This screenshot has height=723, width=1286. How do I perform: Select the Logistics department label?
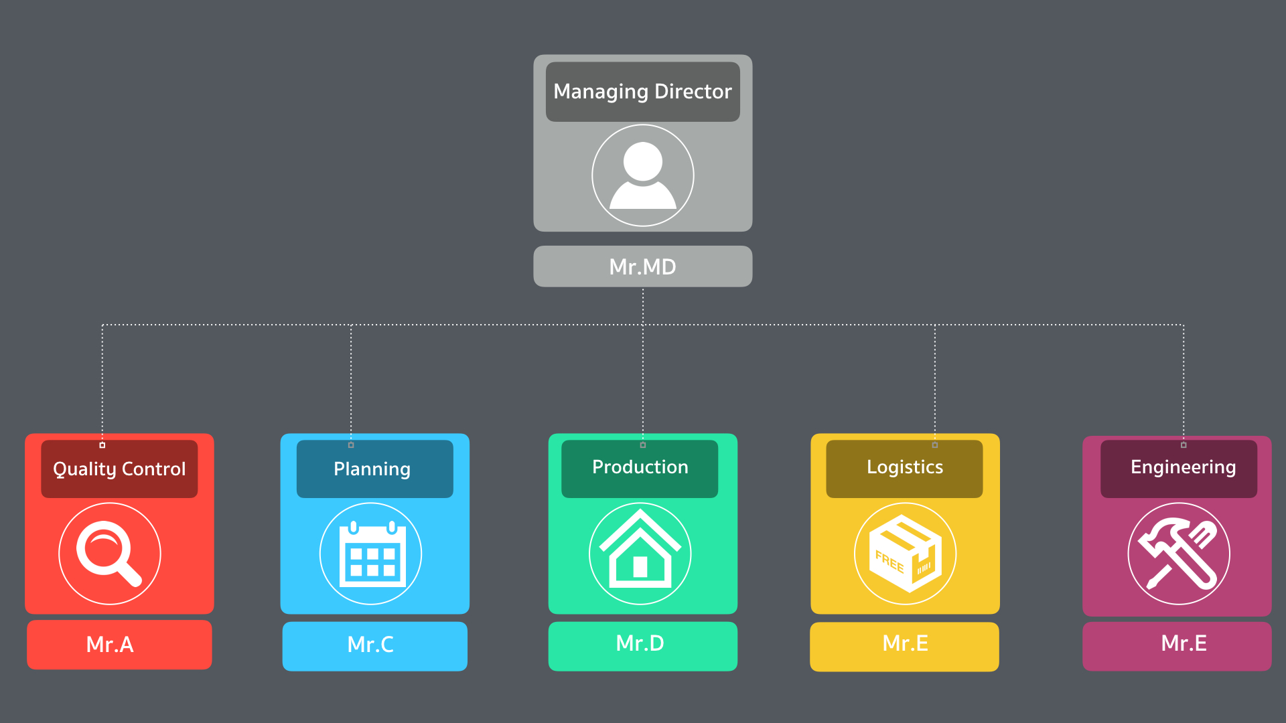click(x=904, y=468)
